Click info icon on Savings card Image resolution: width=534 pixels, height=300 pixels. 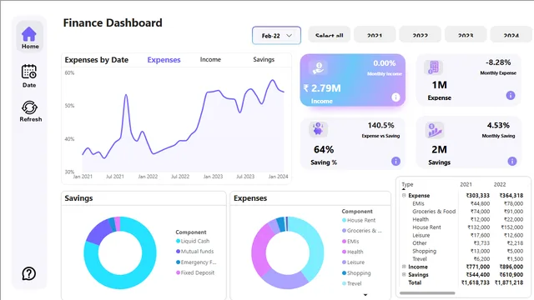[x=511, y=161]
